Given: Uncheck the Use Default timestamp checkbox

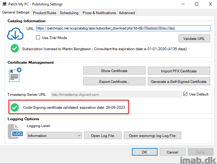Looking at the screenshot, I should coord(185,94).
